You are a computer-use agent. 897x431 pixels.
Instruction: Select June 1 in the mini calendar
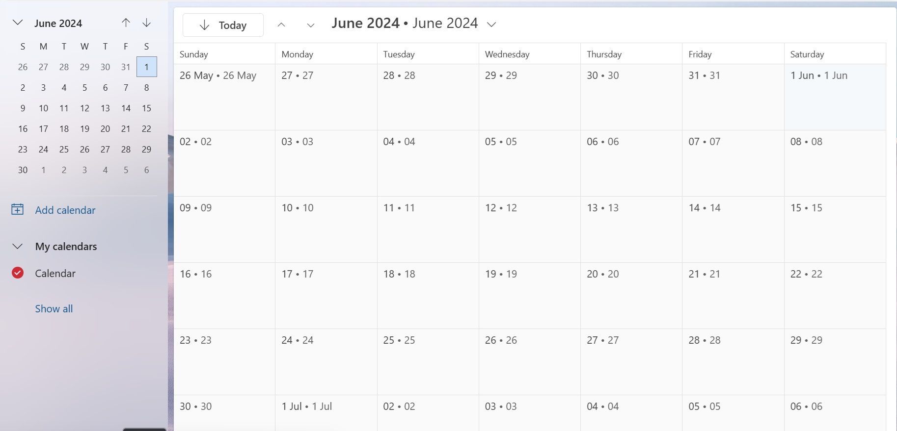click(x=146, y=67)
